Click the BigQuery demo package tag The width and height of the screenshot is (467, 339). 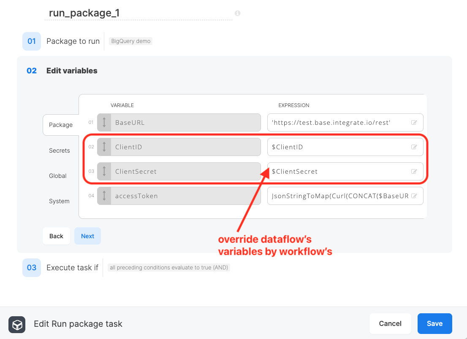131,41
